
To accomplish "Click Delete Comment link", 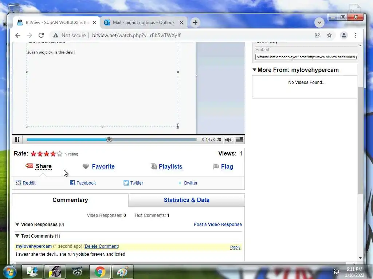I will point(101,246).
